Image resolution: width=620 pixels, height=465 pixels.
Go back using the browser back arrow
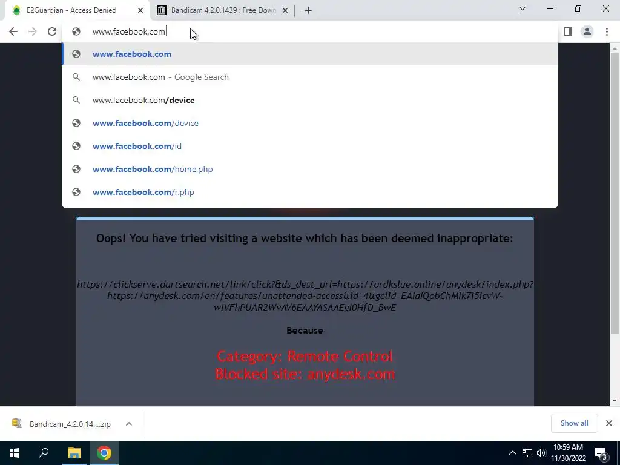coord(13,31)
